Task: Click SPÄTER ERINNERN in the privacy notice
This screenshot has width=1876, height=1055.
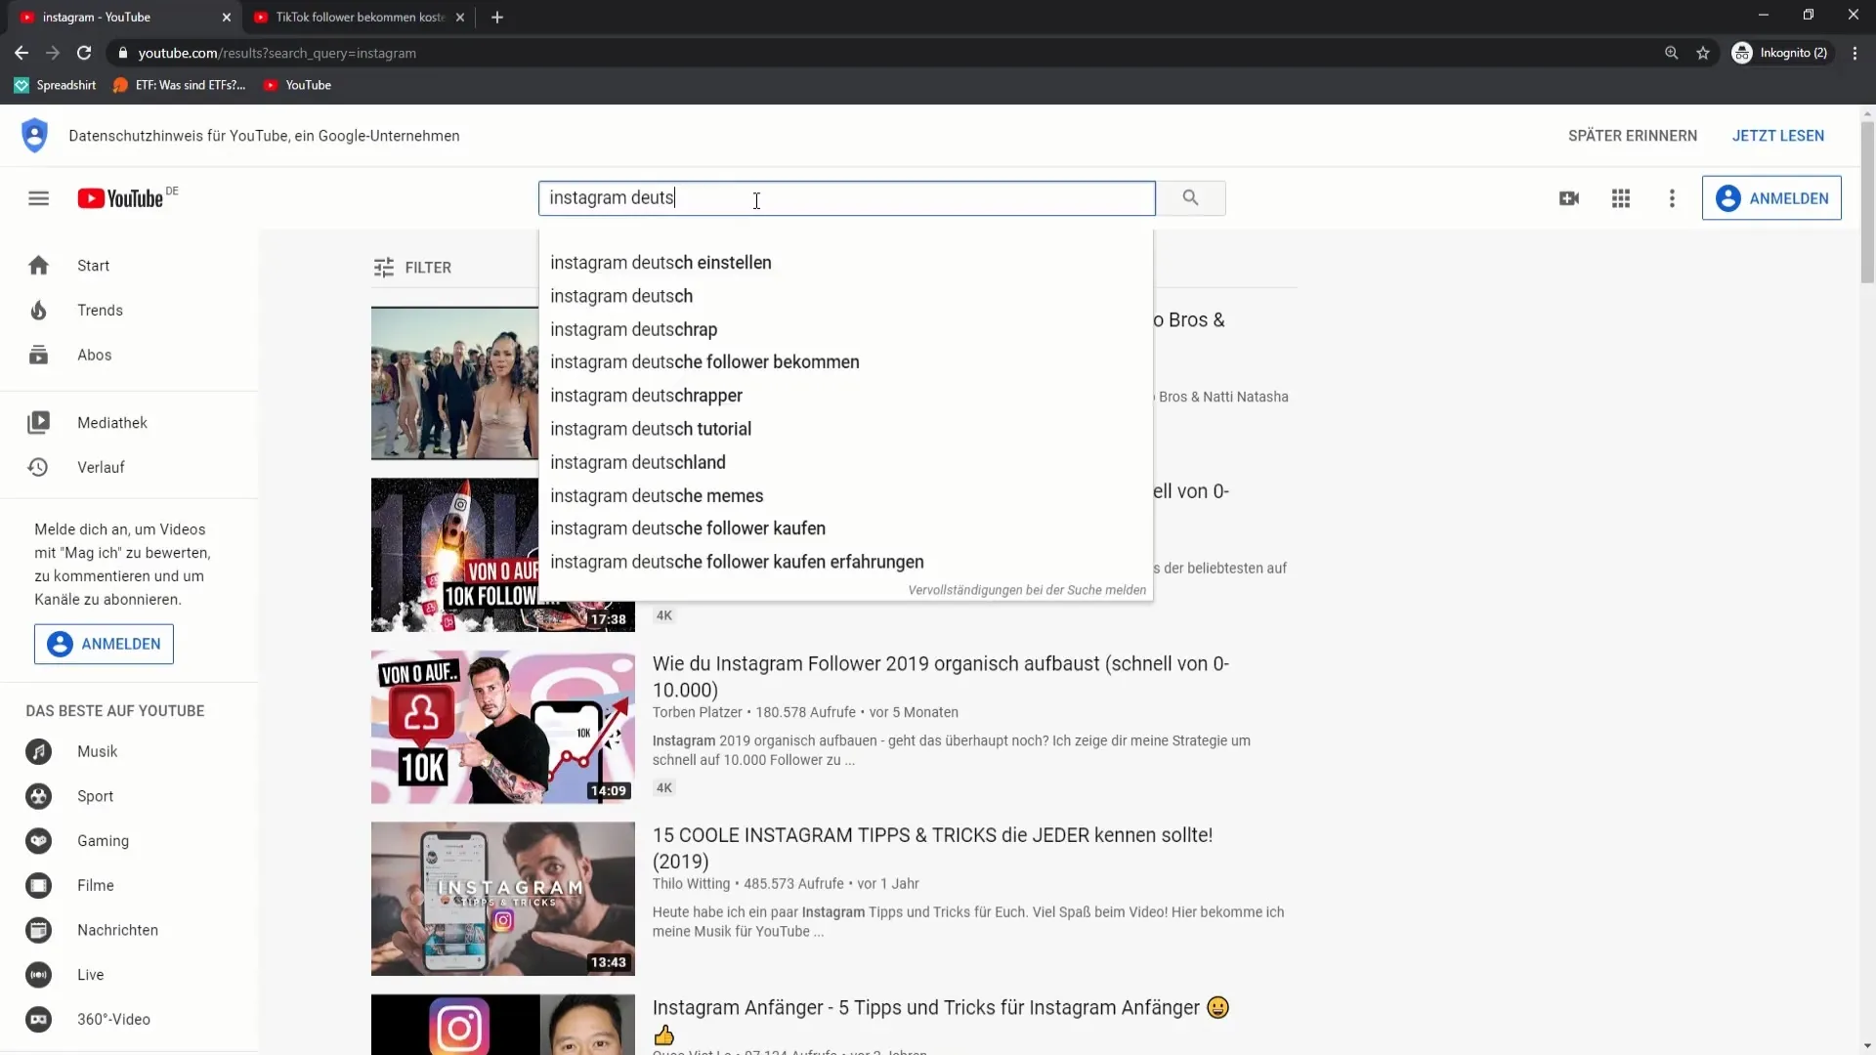Action: [x=1632, y=136]
